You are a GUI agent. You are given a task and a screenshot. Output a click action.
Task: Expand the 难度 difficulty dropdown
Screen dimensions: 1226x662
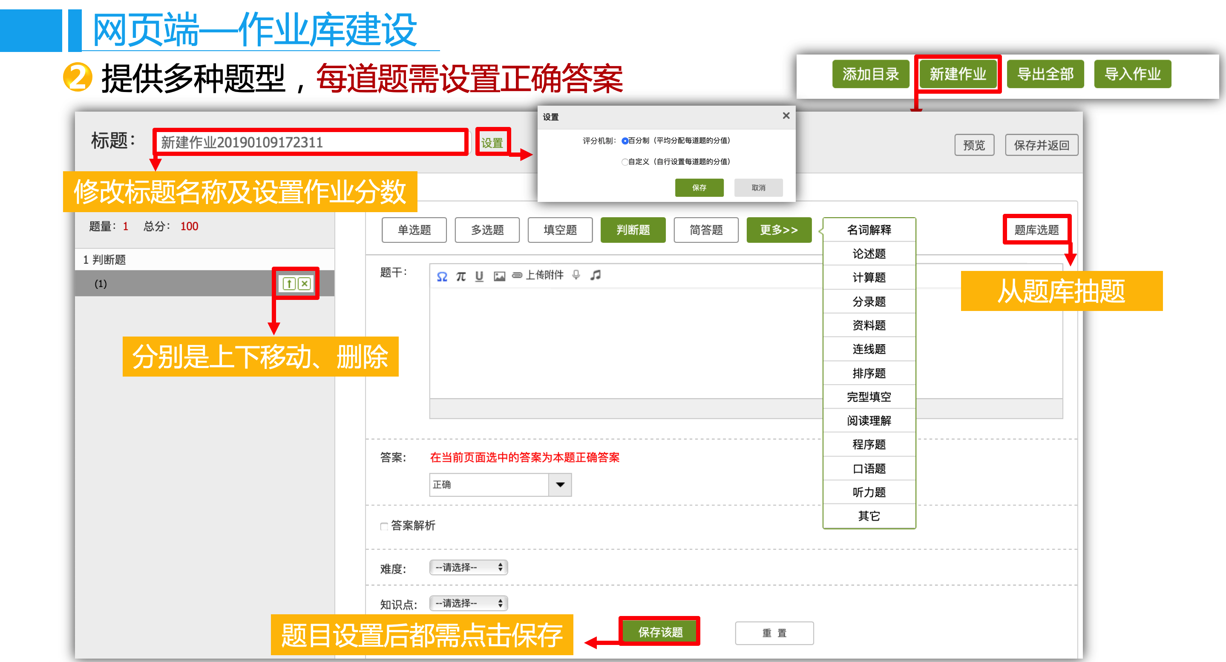pyautogui.click(x=468, y=567)
